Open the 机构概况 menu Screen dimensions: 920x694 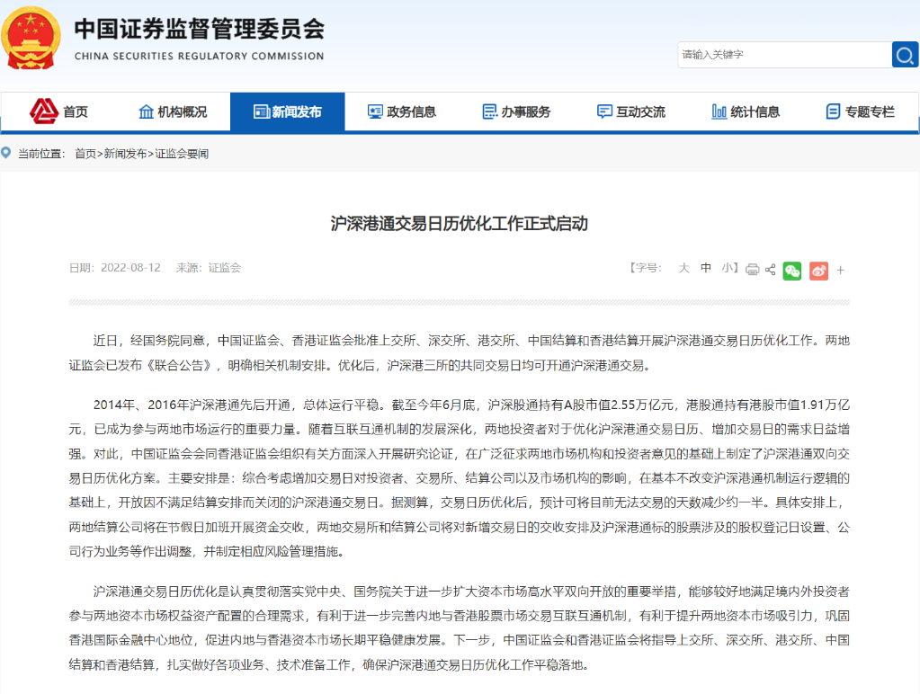pos(173,112)
